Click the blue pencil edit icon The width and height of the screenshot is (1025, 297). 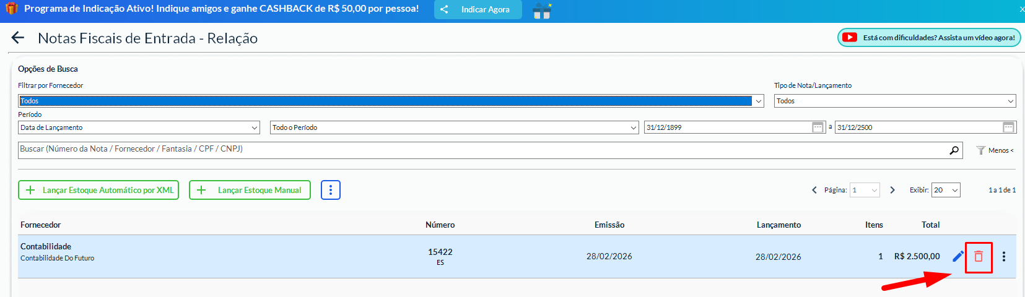[x=958, y=256]
